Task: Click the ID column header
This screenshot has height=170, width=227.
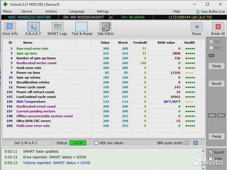Action: (10, 42)
